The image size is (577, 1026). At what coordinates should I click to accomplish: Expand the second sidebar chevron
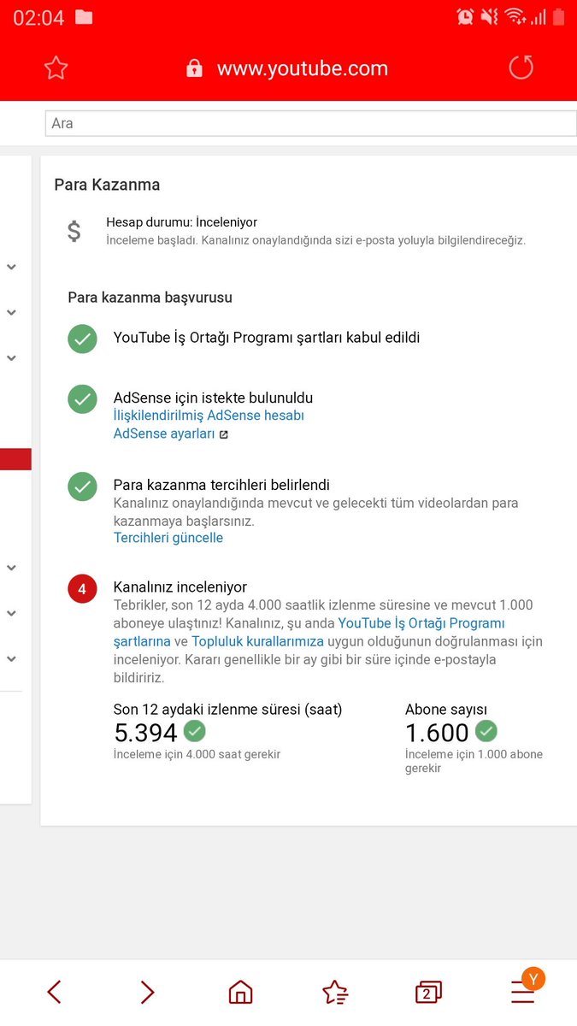[x=12, y=313]
